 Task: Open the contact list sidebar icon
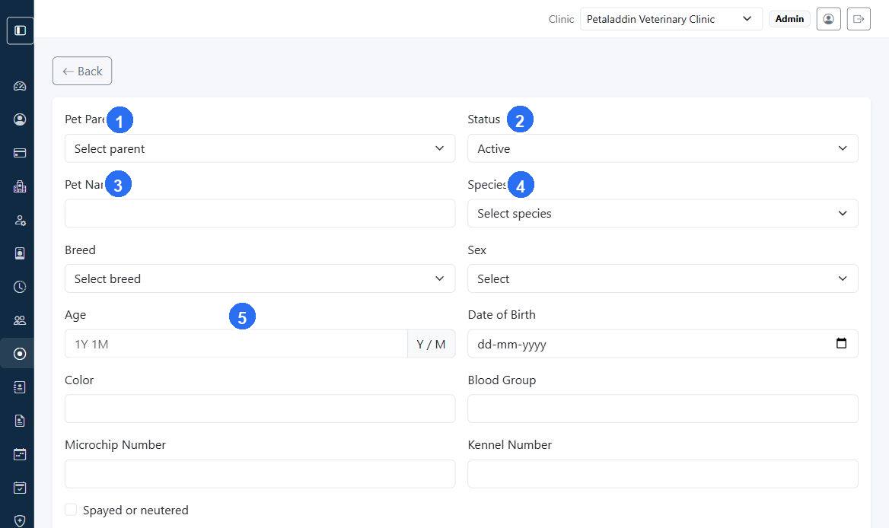coord(20,387)
